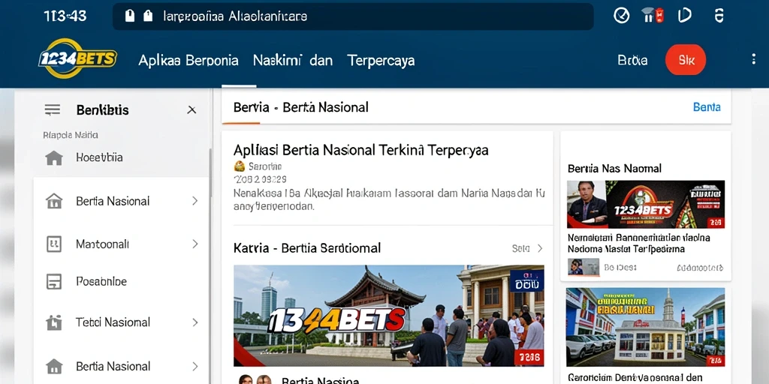Click the red Slk button

[x=686, y=60]
